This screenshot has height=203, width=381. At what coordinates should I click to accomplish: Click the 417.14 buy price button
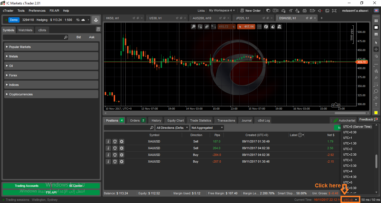[246, 27]
